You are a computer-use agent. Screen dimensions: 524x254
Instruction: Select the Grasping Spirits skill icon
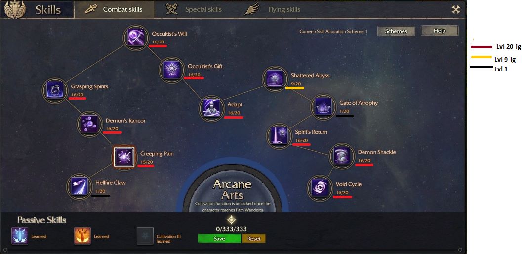55,90
